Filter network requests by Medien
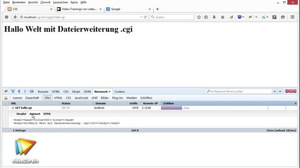This screenshot has width=300, height=168. pyautogui.click(x=132, y=98)
